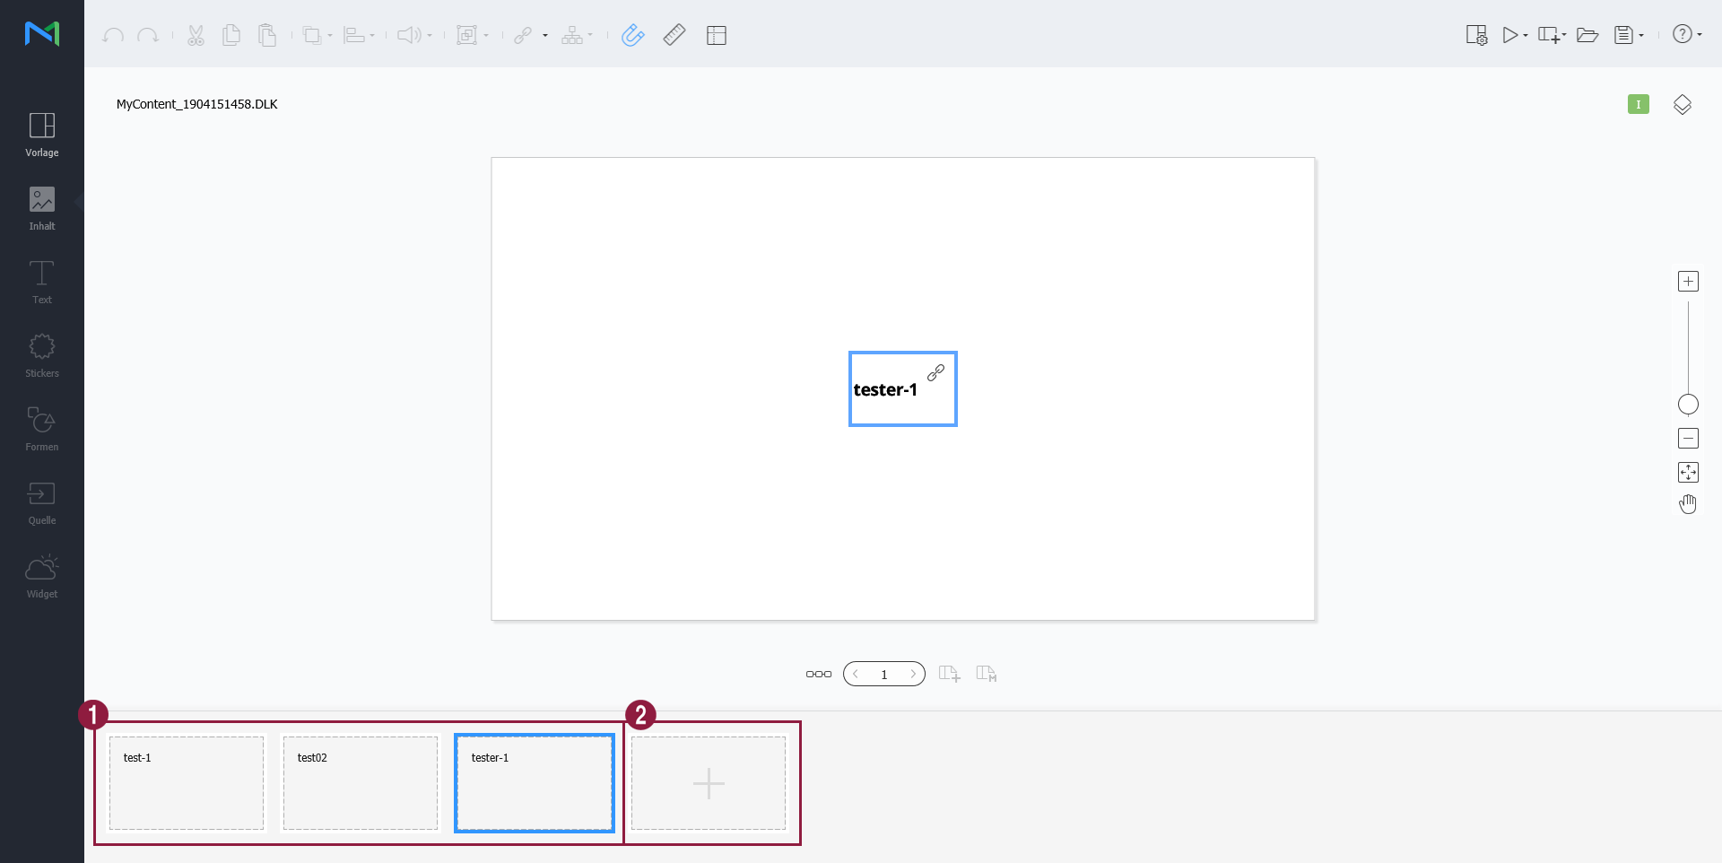Viewport: 1722px width, 863px height.
Task: Toggle the ruler display
Action: (x=674, y=35)
